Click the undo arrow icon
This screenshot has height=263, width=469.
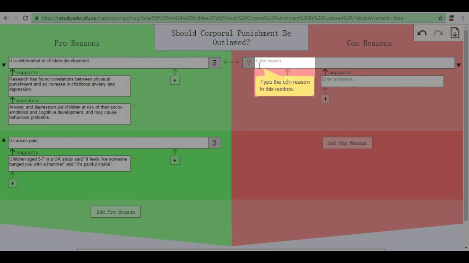pyautogui.click(x=422, y=33)
